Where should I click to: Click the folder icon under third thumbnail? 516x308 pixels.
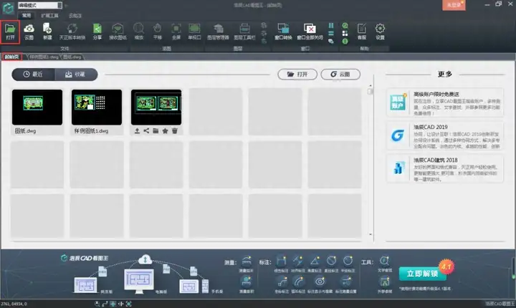coord(156,131)
